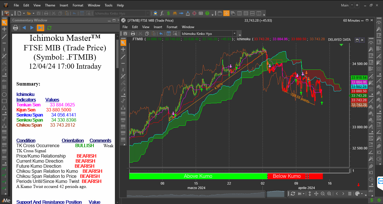Toggle the orange highlighted window layout button
Image resolution: width=383 pixels, height=204 pixels.
[226, 13]
